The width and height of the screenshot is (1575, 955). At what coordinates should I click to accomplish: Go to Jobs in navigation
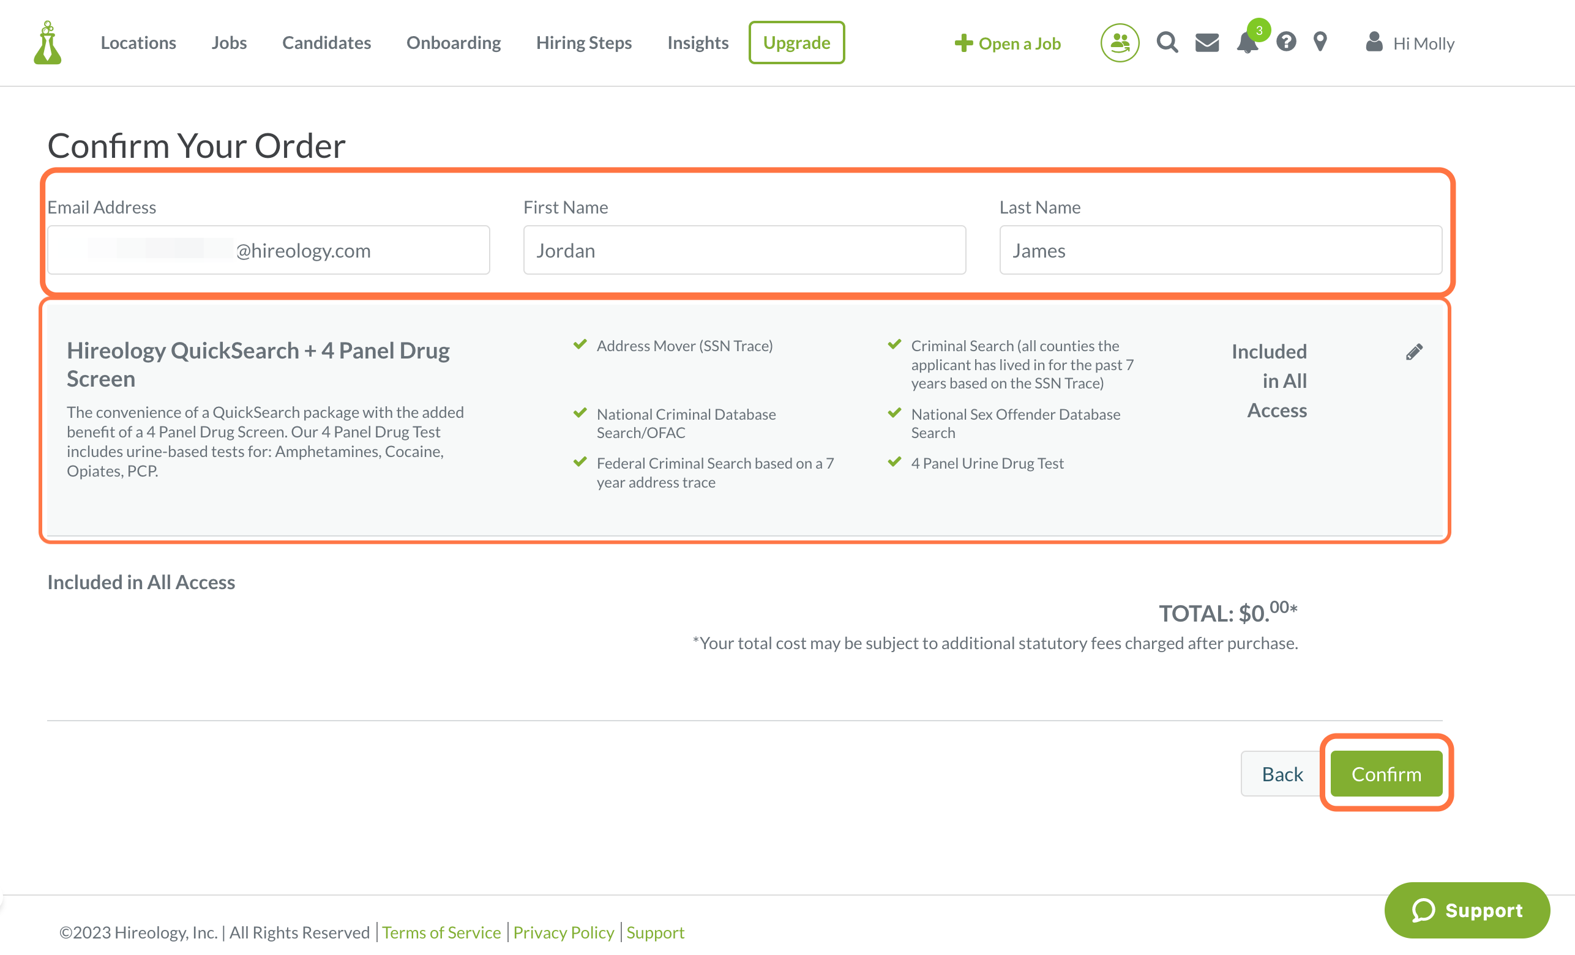230,43
